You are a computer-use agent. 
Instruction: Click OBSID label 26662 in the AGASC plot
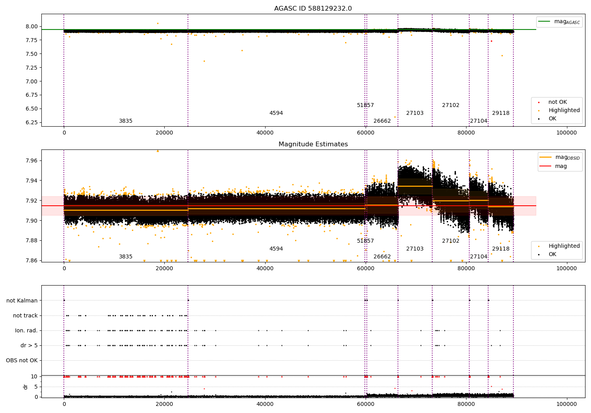[382, 121]
